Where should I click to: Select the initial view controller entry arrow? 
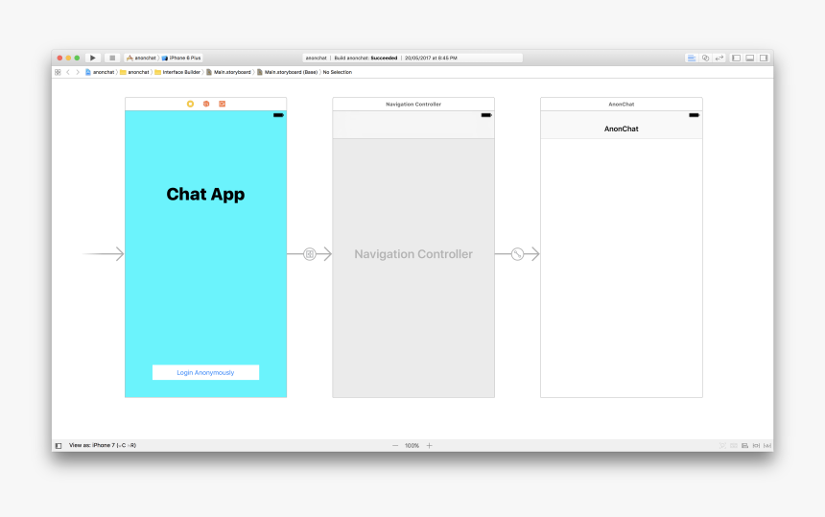click(x=104, y=254)
